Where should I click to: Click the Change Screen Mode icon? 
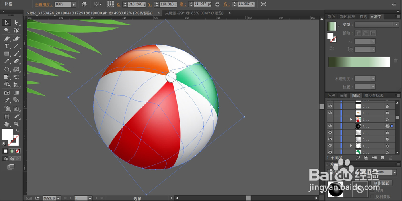click(x=11, y=167)
